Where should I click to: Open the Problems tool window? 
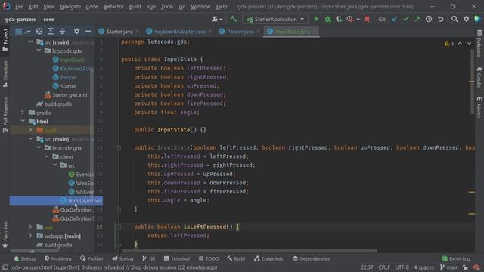coord(58,258)
